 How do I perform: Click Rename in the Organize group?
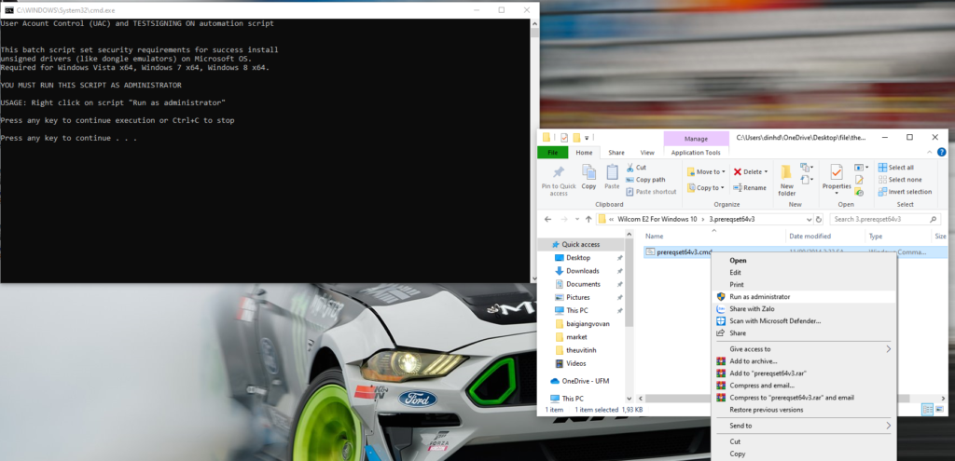click(750, 188)
